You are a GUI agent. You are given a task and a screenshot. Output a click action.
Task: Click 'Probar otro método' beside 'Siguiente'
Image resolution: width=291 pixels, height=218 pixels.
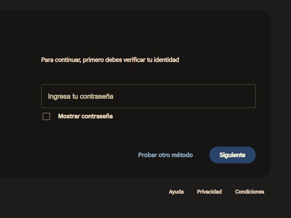point(165,155)
